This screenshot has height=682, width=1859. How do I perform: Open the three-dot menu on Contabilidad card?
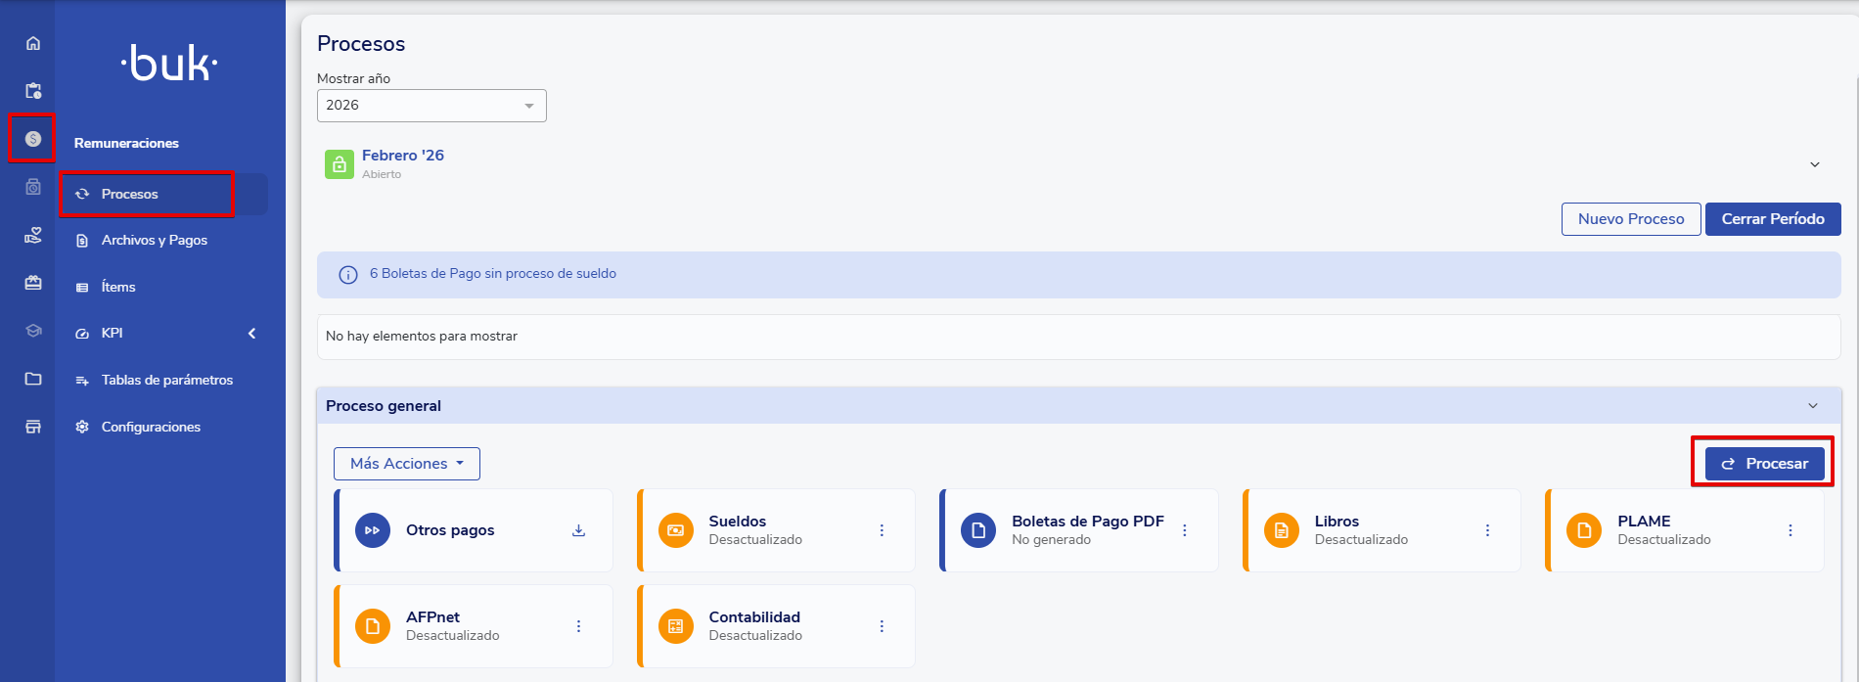coord(882,626)
